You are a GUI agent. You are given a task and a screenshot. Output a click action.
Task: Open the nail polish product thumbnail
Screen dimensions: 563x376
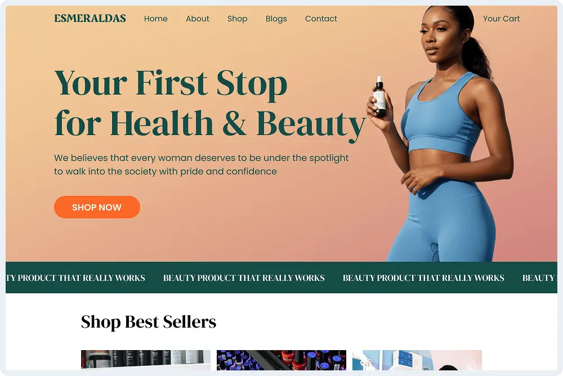point(281,360)
